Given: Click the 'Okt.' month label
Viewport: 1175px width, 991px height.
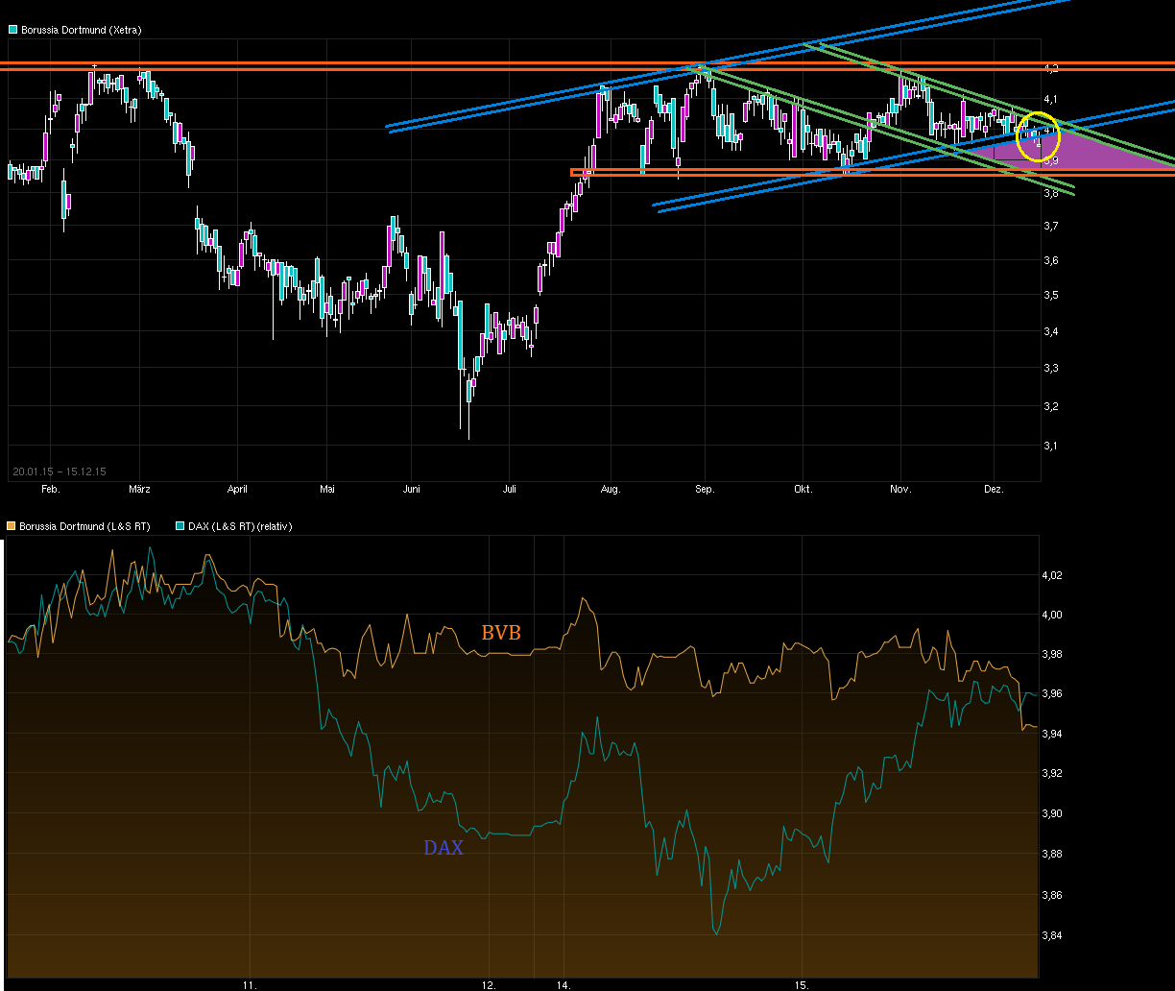Looking at the screenshot, I should [x=803, y=490].
